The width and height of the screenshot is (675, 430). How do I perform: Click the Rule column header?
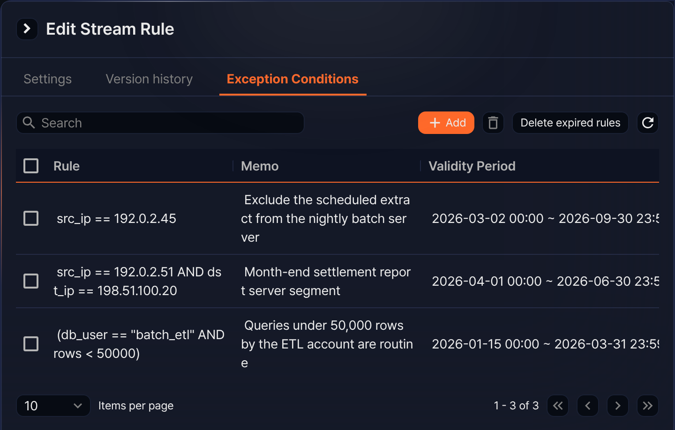(x=67, y=166)
